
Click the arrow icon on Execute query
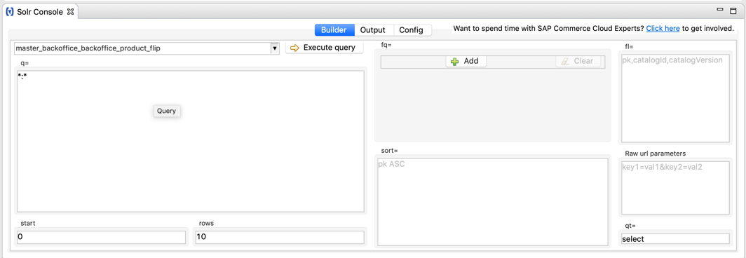click(x=295, y=48)
